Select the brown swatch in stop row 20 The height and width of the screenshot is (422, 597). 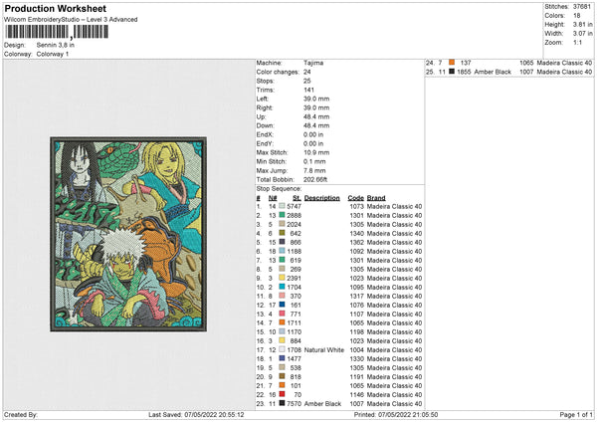pyautogui.click(x=282, y=376)
